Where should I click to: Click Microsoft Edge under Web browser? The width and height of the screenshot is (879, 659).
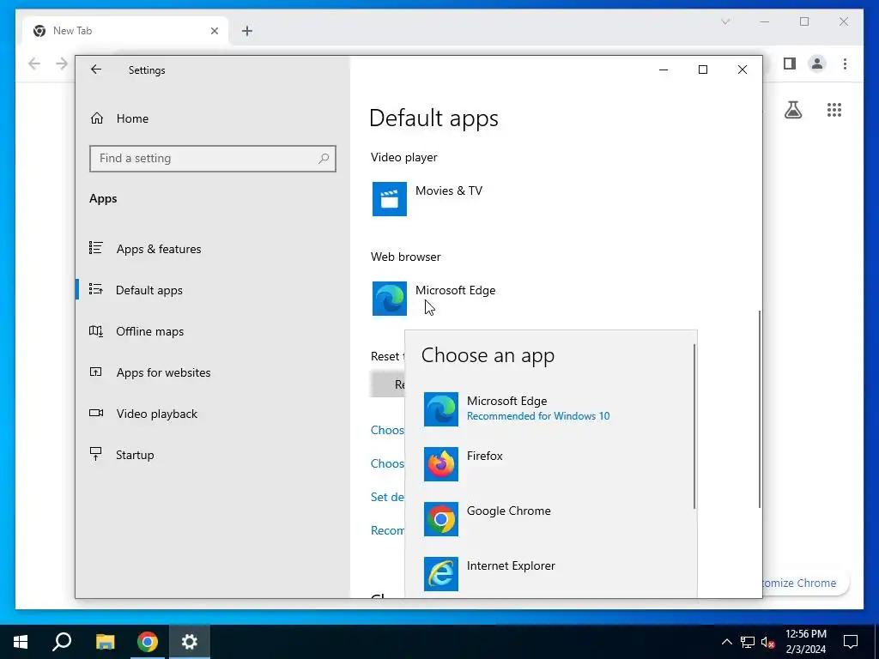pyautogui.click(x=455, y=290)
